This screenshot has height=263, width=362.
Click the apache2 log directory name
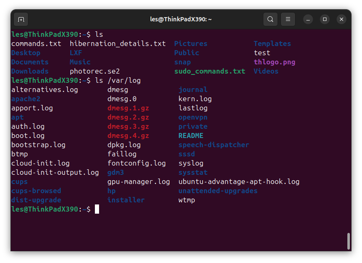pos(25,99)
